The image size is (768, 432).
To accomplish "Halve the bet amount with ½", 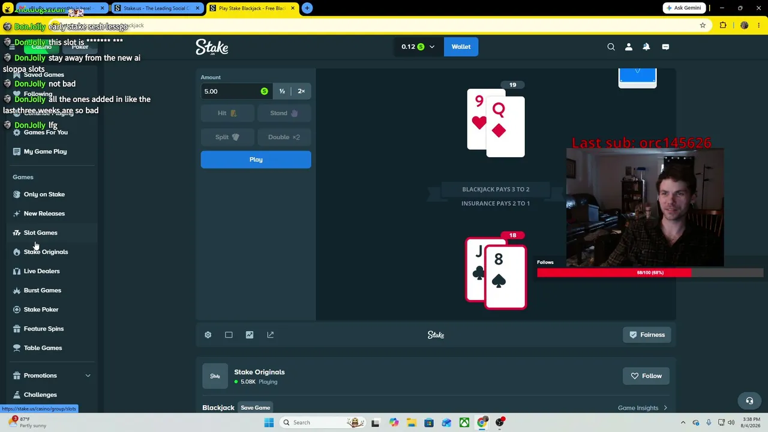I will [x=282, y=91].
